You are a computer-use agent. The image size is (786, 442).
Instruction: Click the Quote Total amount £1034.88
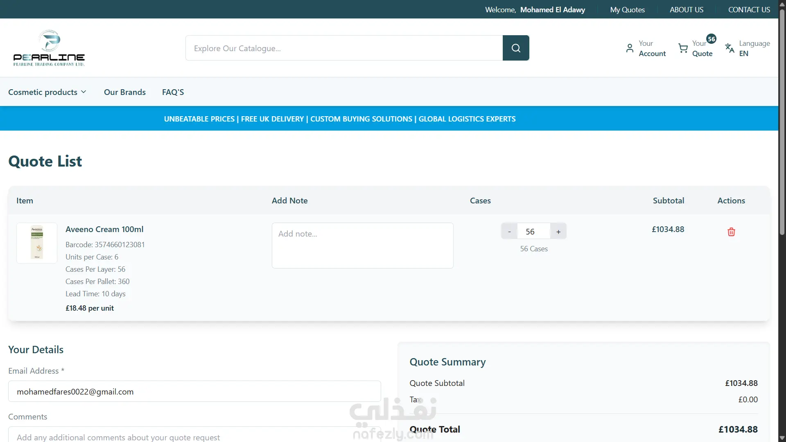point(738,429)
